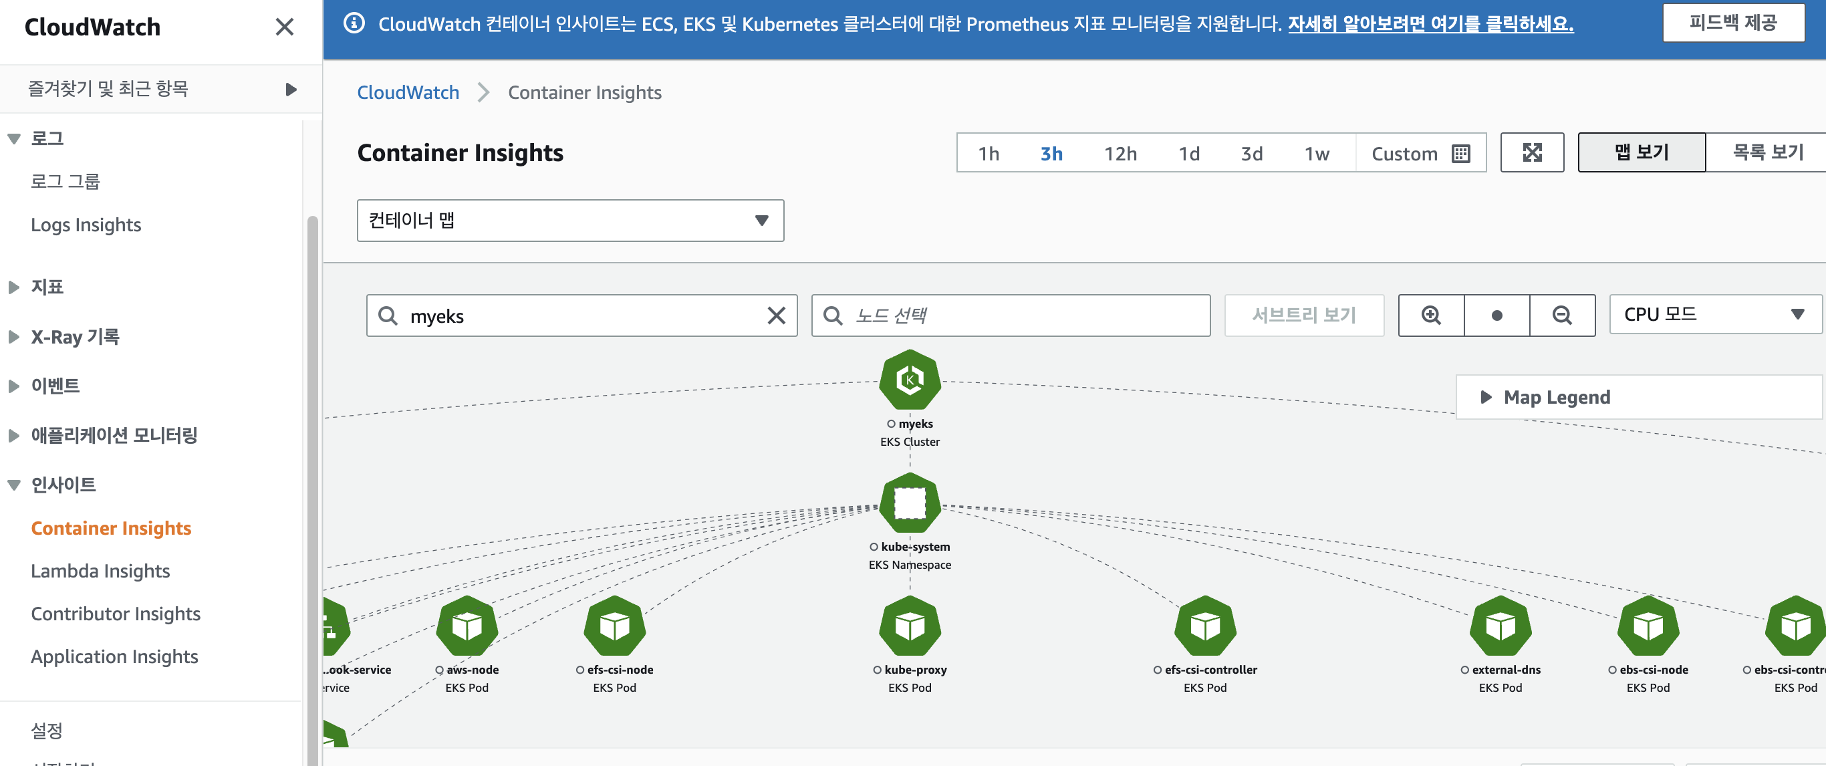Open Lambda Insights in sidebar
The height and width of the screenshot is (766, 1826).
tap(100, 571)
